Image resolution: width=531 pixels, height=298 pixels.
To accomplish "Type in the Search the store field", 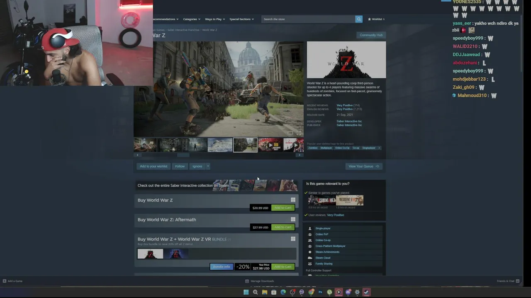I will point(308,19).
